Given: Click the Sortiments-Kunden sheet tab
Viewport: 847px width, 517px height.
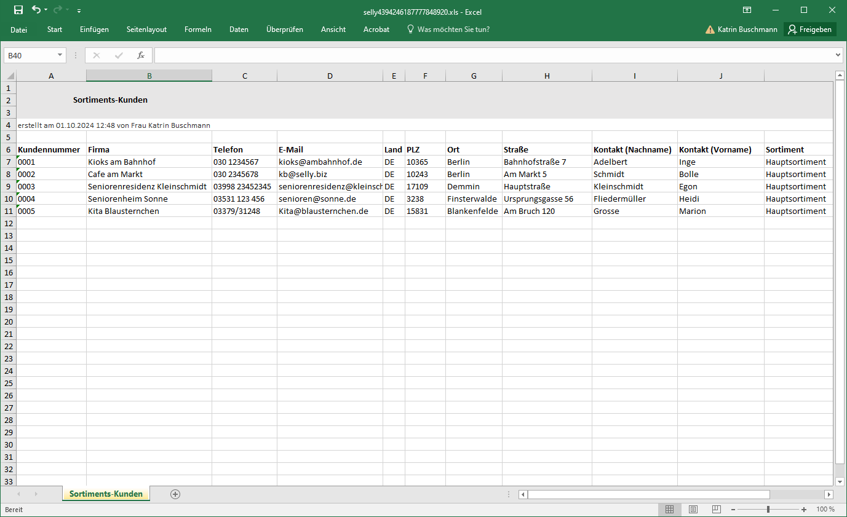Looking at the screenshot, I should pyautogui.click(x=106, y=494).
